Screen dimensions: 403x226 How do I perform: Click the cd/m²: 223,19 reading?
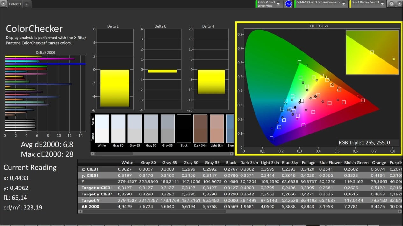coord(23,208)
